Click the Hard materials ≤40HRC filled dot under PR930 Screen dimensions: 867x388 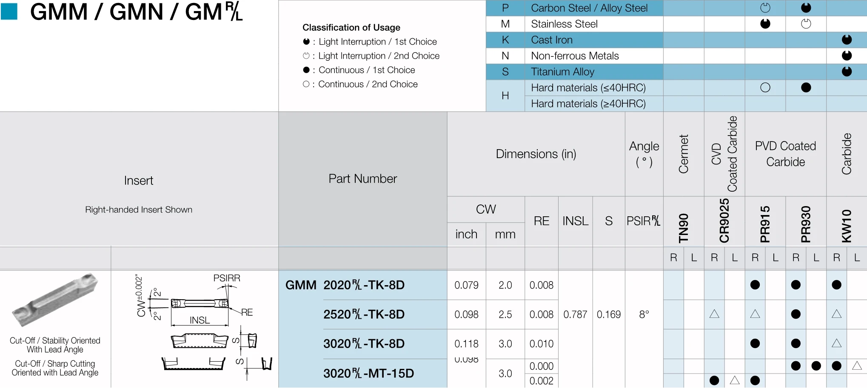(x=806, y=88)
